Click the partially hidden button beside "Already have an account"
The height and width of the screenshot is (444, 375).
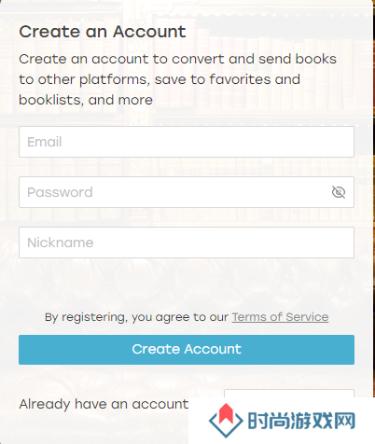click(289, 394)
